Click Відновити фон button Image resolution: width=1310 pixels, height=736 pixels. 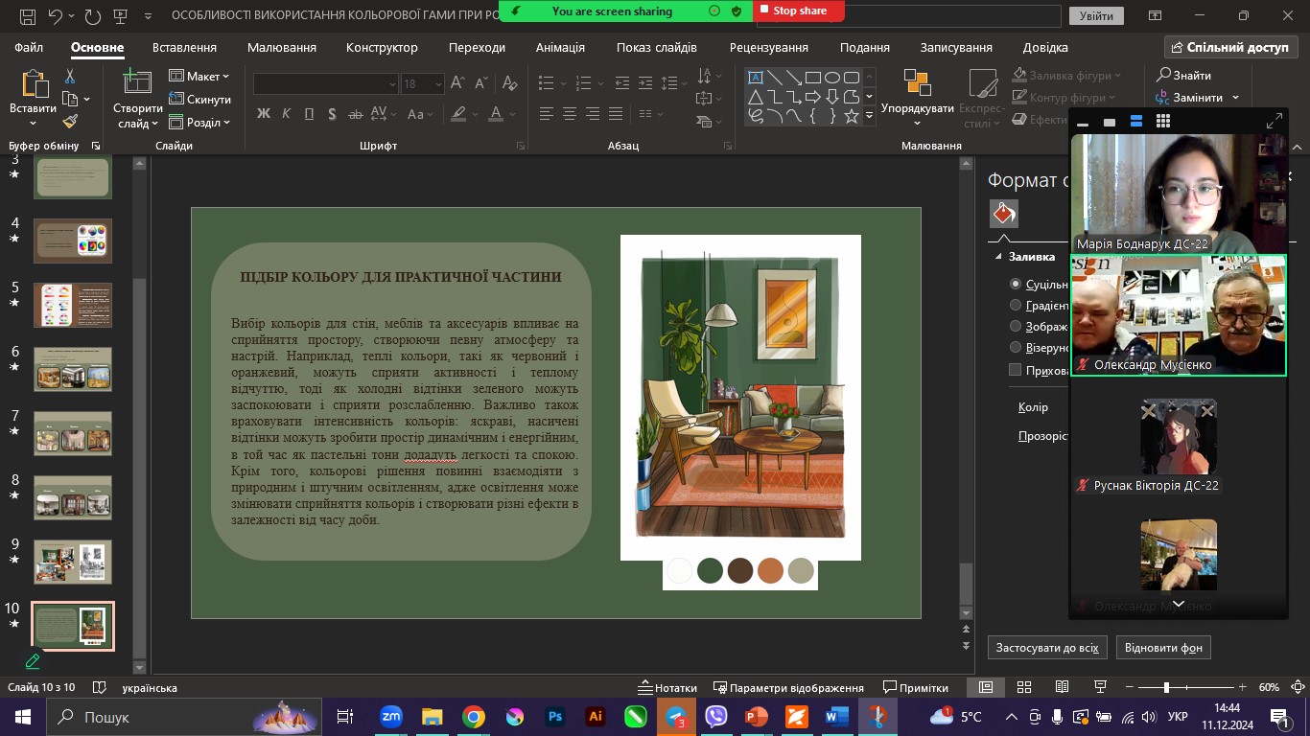[1163, 647]
